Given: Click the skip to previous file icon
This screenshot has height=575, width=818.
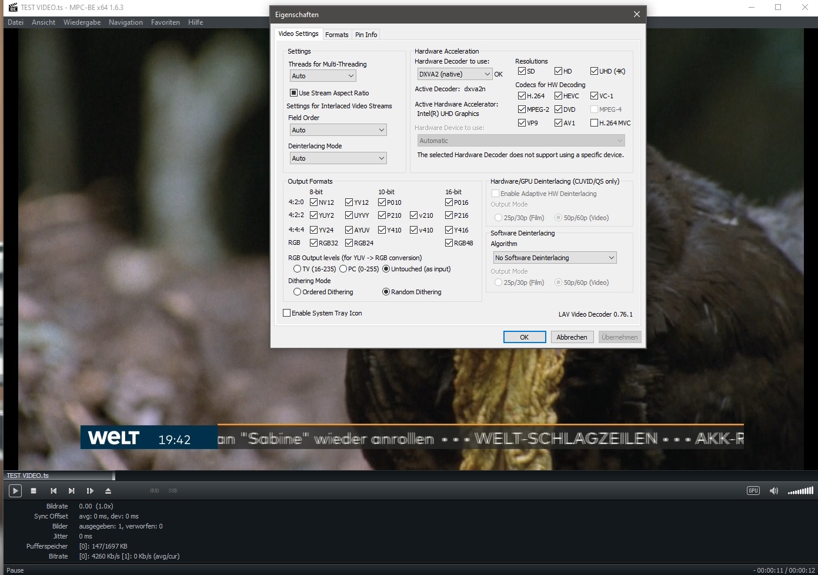Looking at the screenshot, I should click(54, 491).
